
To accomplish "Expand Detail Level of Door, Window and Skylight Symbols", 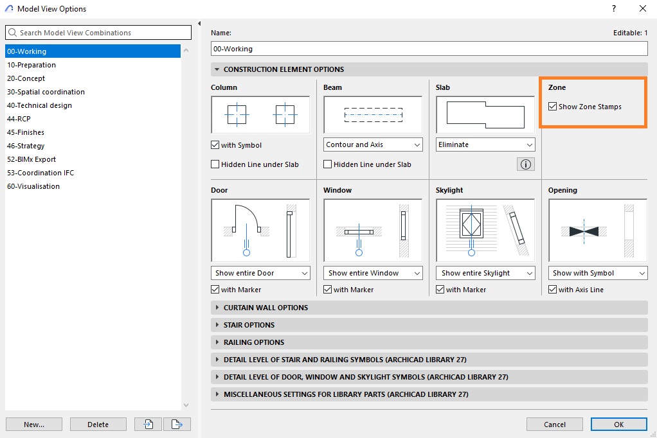I will (429, 377).
